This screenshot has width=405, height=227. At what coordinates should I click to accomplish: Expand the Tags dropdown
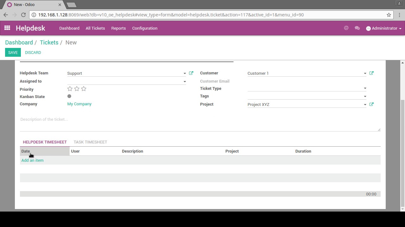(x=365, y=96)
